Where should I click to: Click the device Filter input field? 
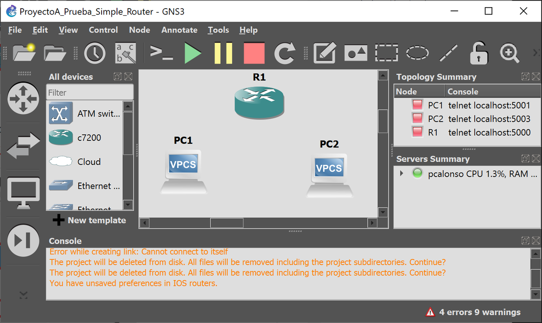coord(90,92)
